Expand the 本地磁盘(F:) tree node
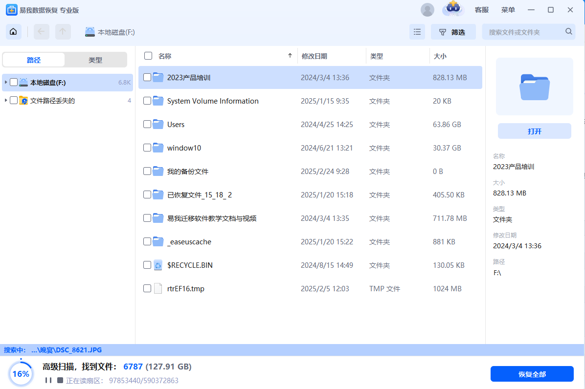The height and width of the screenshot is (389, 585). pos(6,82)
